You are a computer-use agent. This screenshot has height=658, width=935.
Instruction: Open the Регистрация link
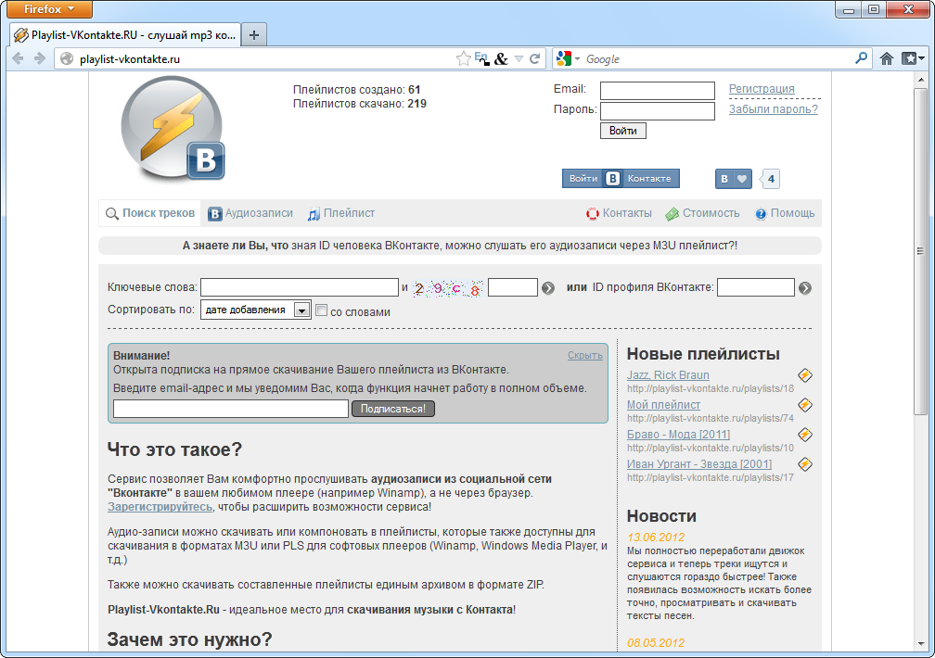point(762,89)
